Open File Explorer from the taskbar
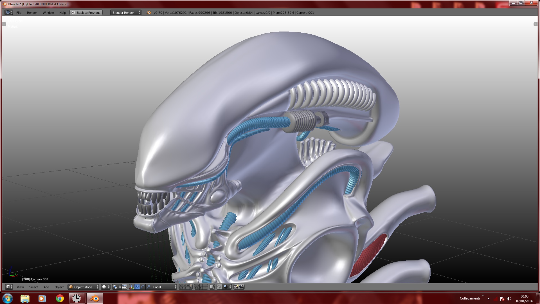The height and width of the screenshot is (304, 540). pos(25,298)
